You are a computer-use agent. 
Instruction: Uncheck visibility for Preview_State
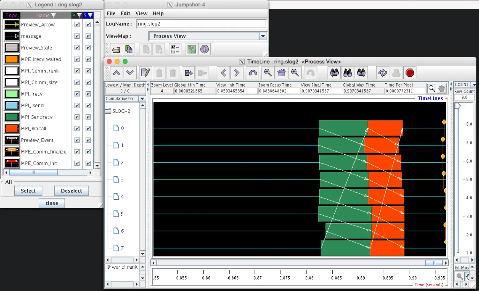tap(77, 48)
